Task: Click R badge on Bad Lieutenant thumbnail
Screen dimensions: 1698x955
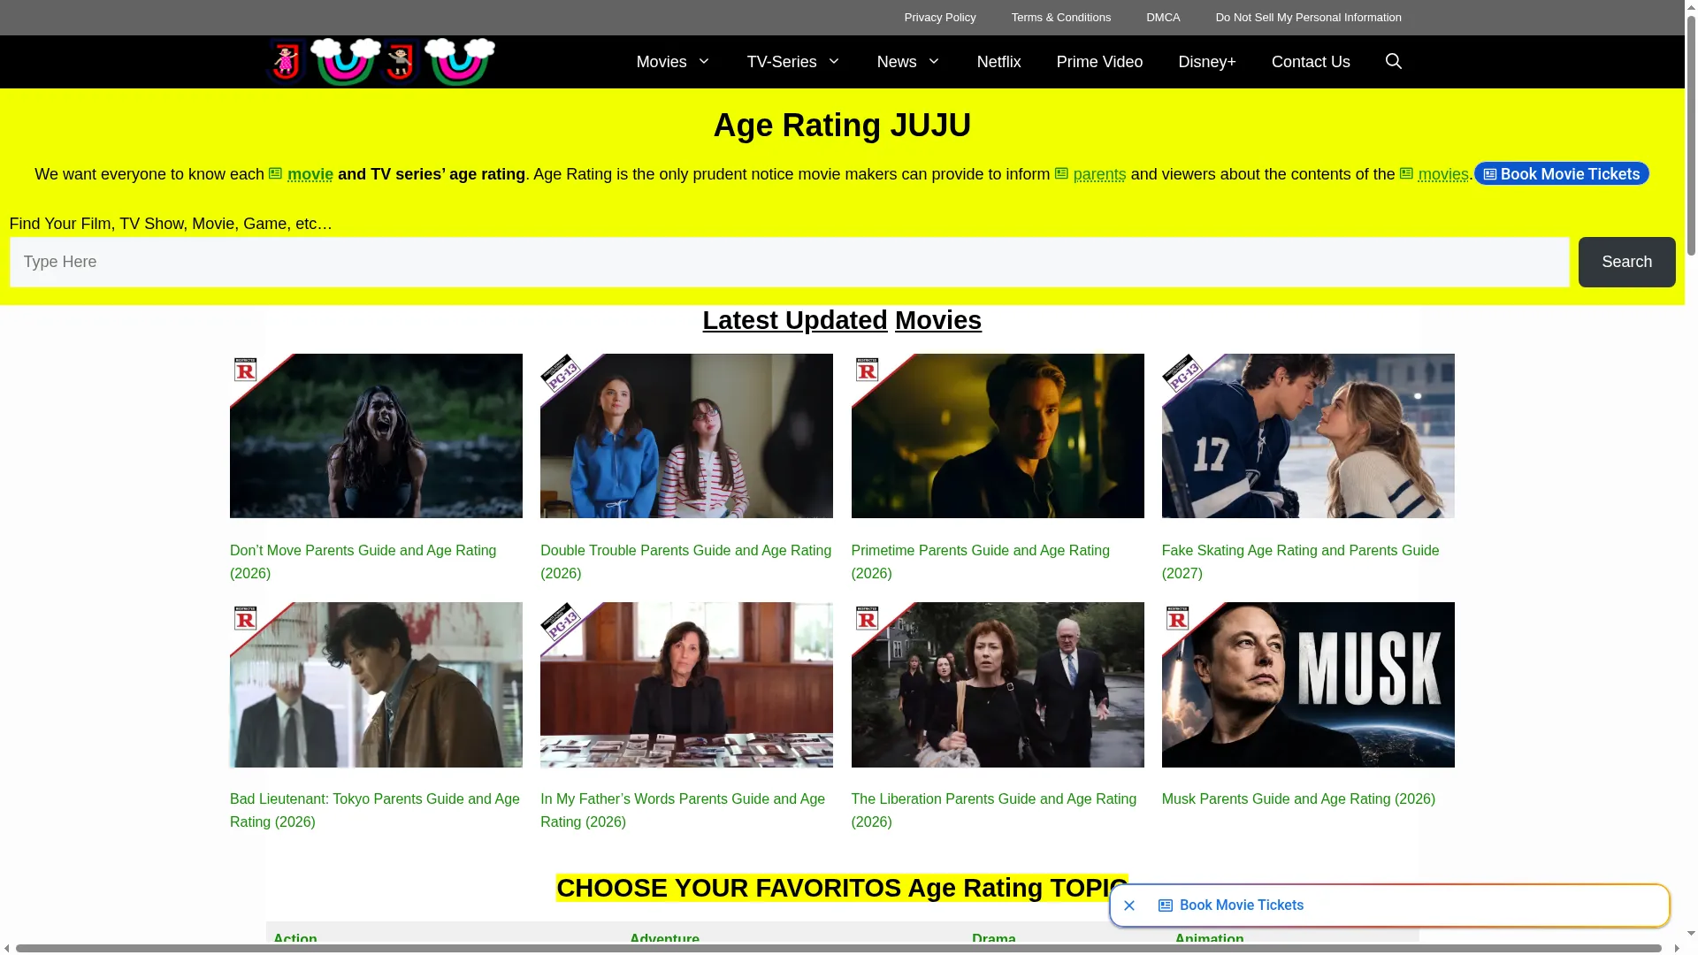Action: (245, 617)
